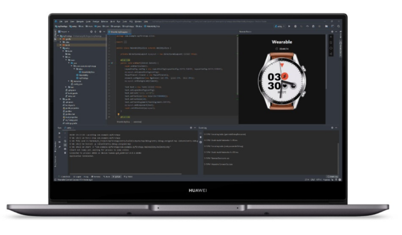Expand the highlighted build folder in tree
Viewport: 402px width, 235px height.
pyautogui.click(x=61, y=45)
